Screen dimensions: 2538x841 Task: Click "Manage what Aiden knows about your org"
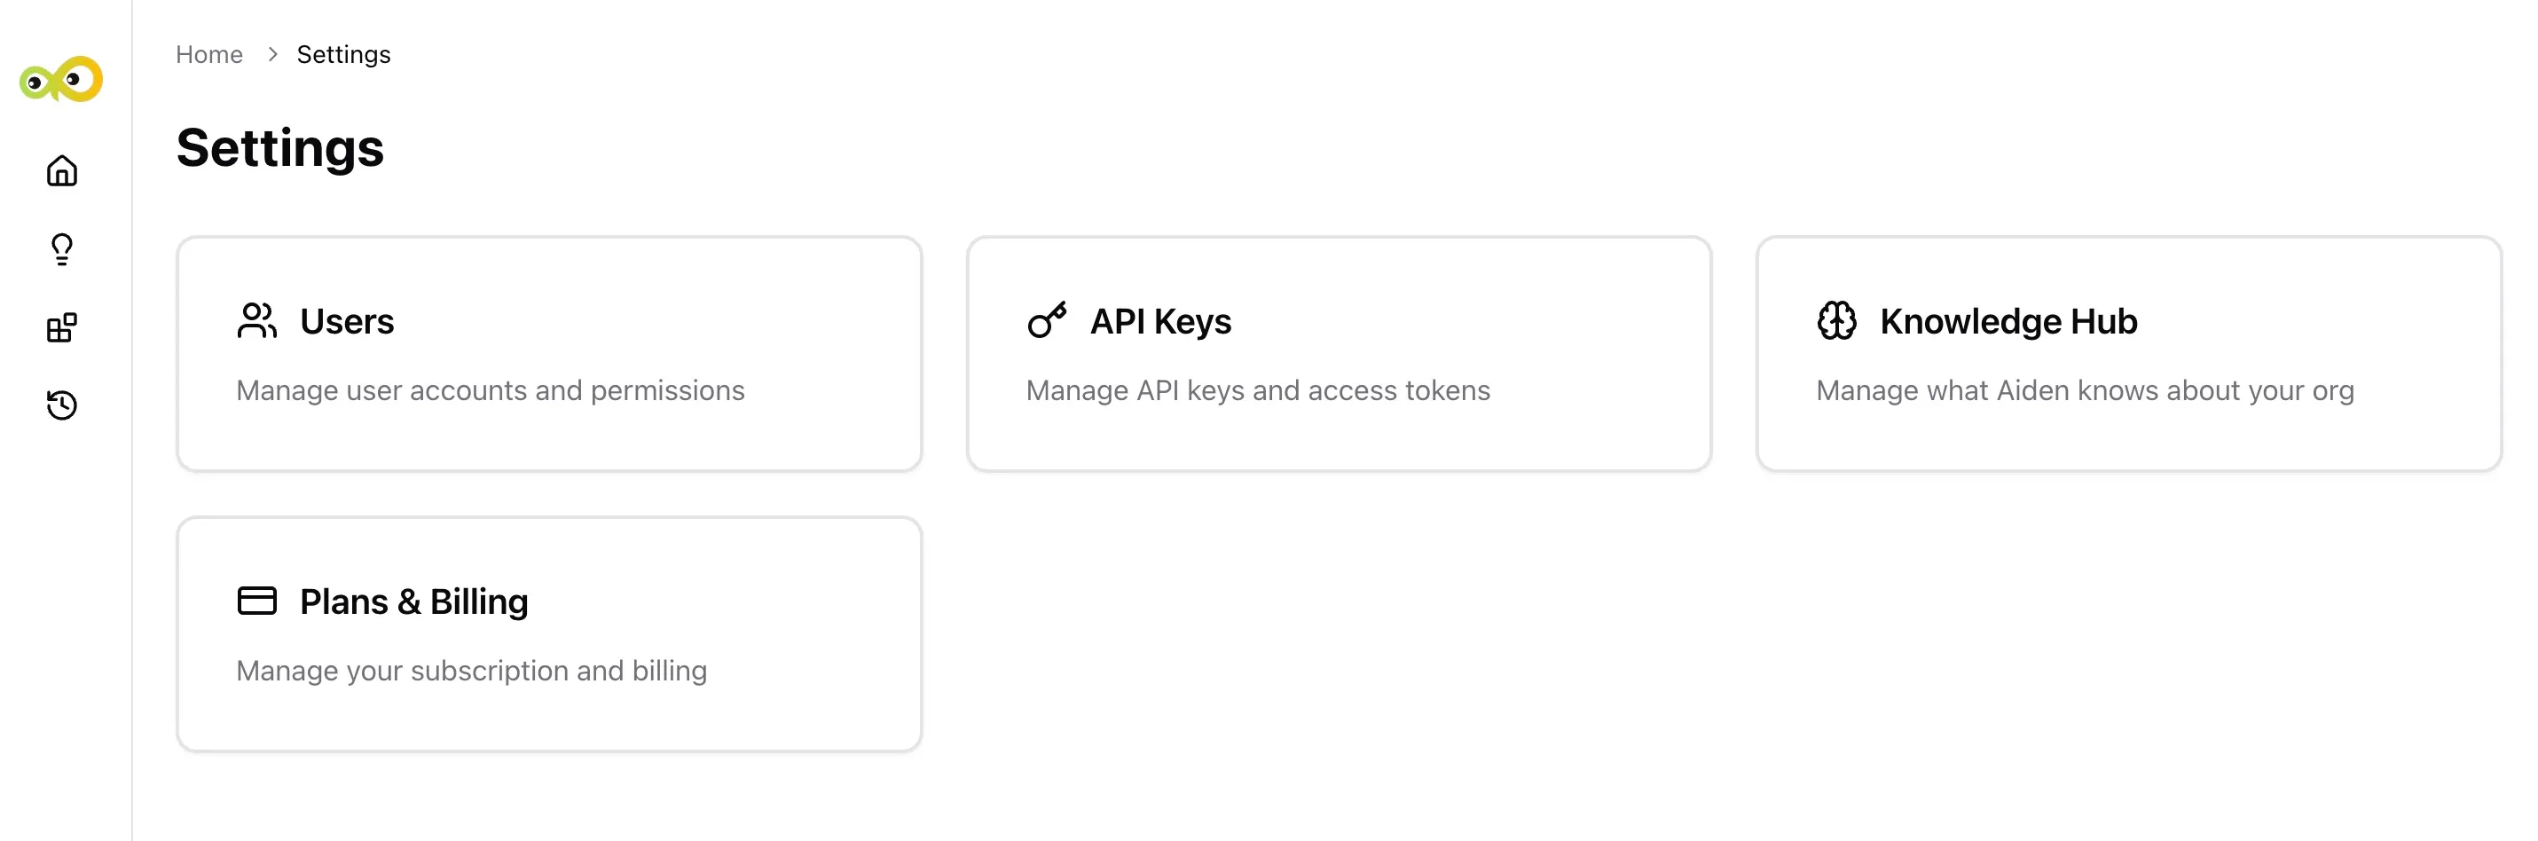coord(2086,391)
